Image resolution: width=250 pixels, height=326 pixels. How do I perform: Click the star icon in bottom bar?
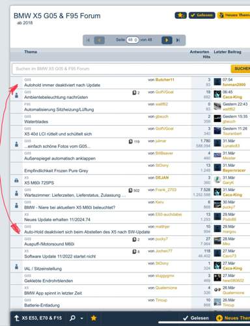(x=94, y=318)
